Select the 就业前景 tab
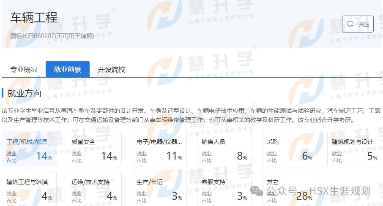383x206 pixels. [67, 69]
